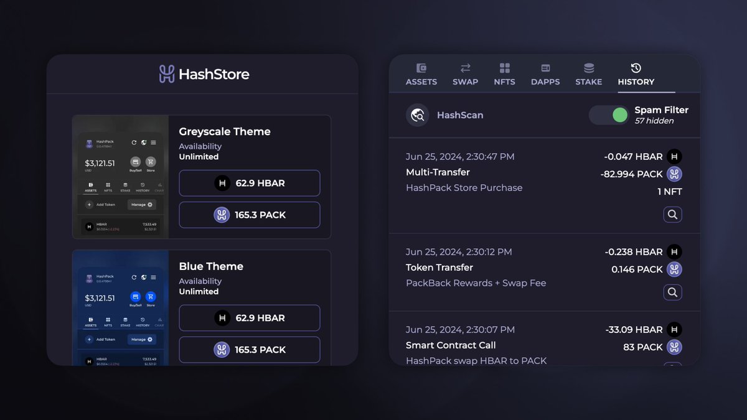The image size is (747, 420).
Task: Open the HashScan link text
Action: coord(460,115)
